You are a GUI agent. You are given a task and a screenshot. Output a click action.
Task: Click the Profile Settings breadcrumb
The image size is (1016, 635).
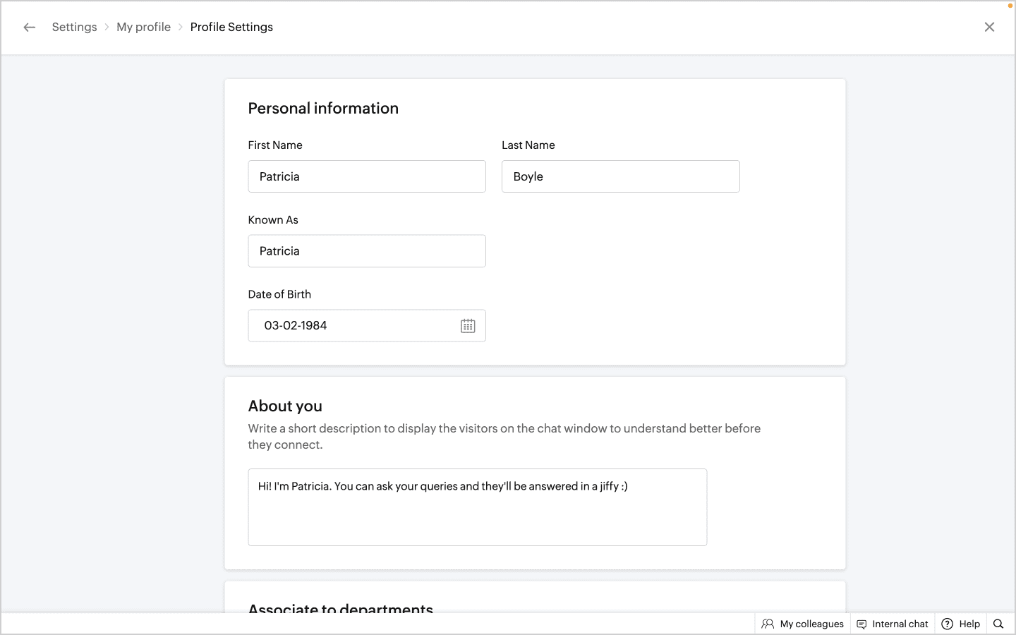(x=231, y=28)
